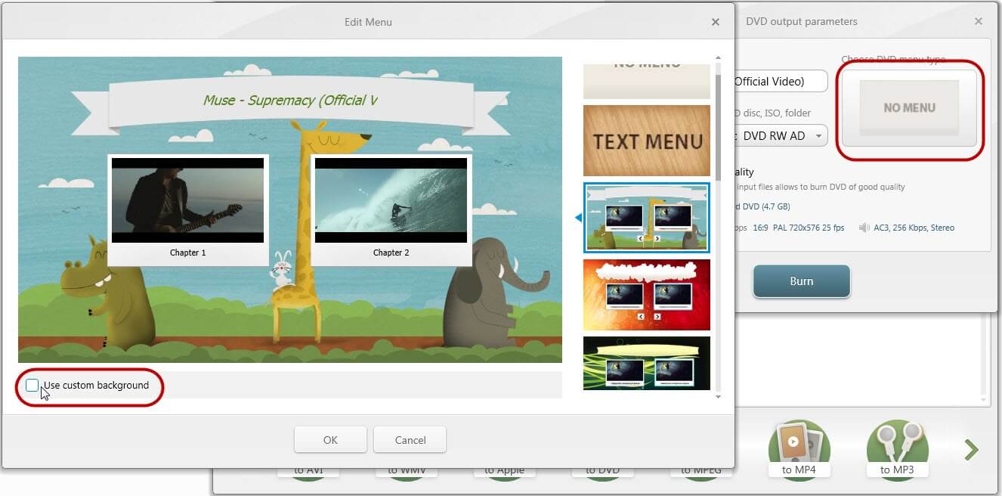Click the Muse Supremacy title text banner
The width and height of the screenshot is (1002, 496).
pyautogui.click(x=290, y=99)
